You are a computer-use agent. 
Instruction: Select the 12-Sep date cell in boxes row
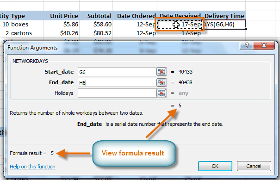coord(135,24)
